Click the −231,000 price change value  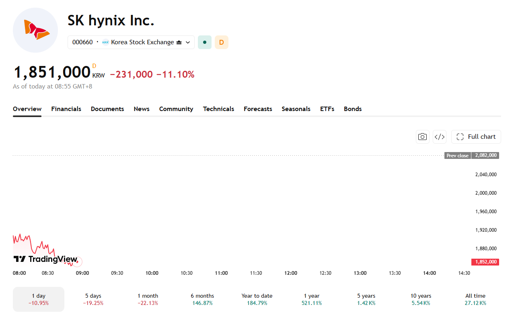tap(131, 74)
